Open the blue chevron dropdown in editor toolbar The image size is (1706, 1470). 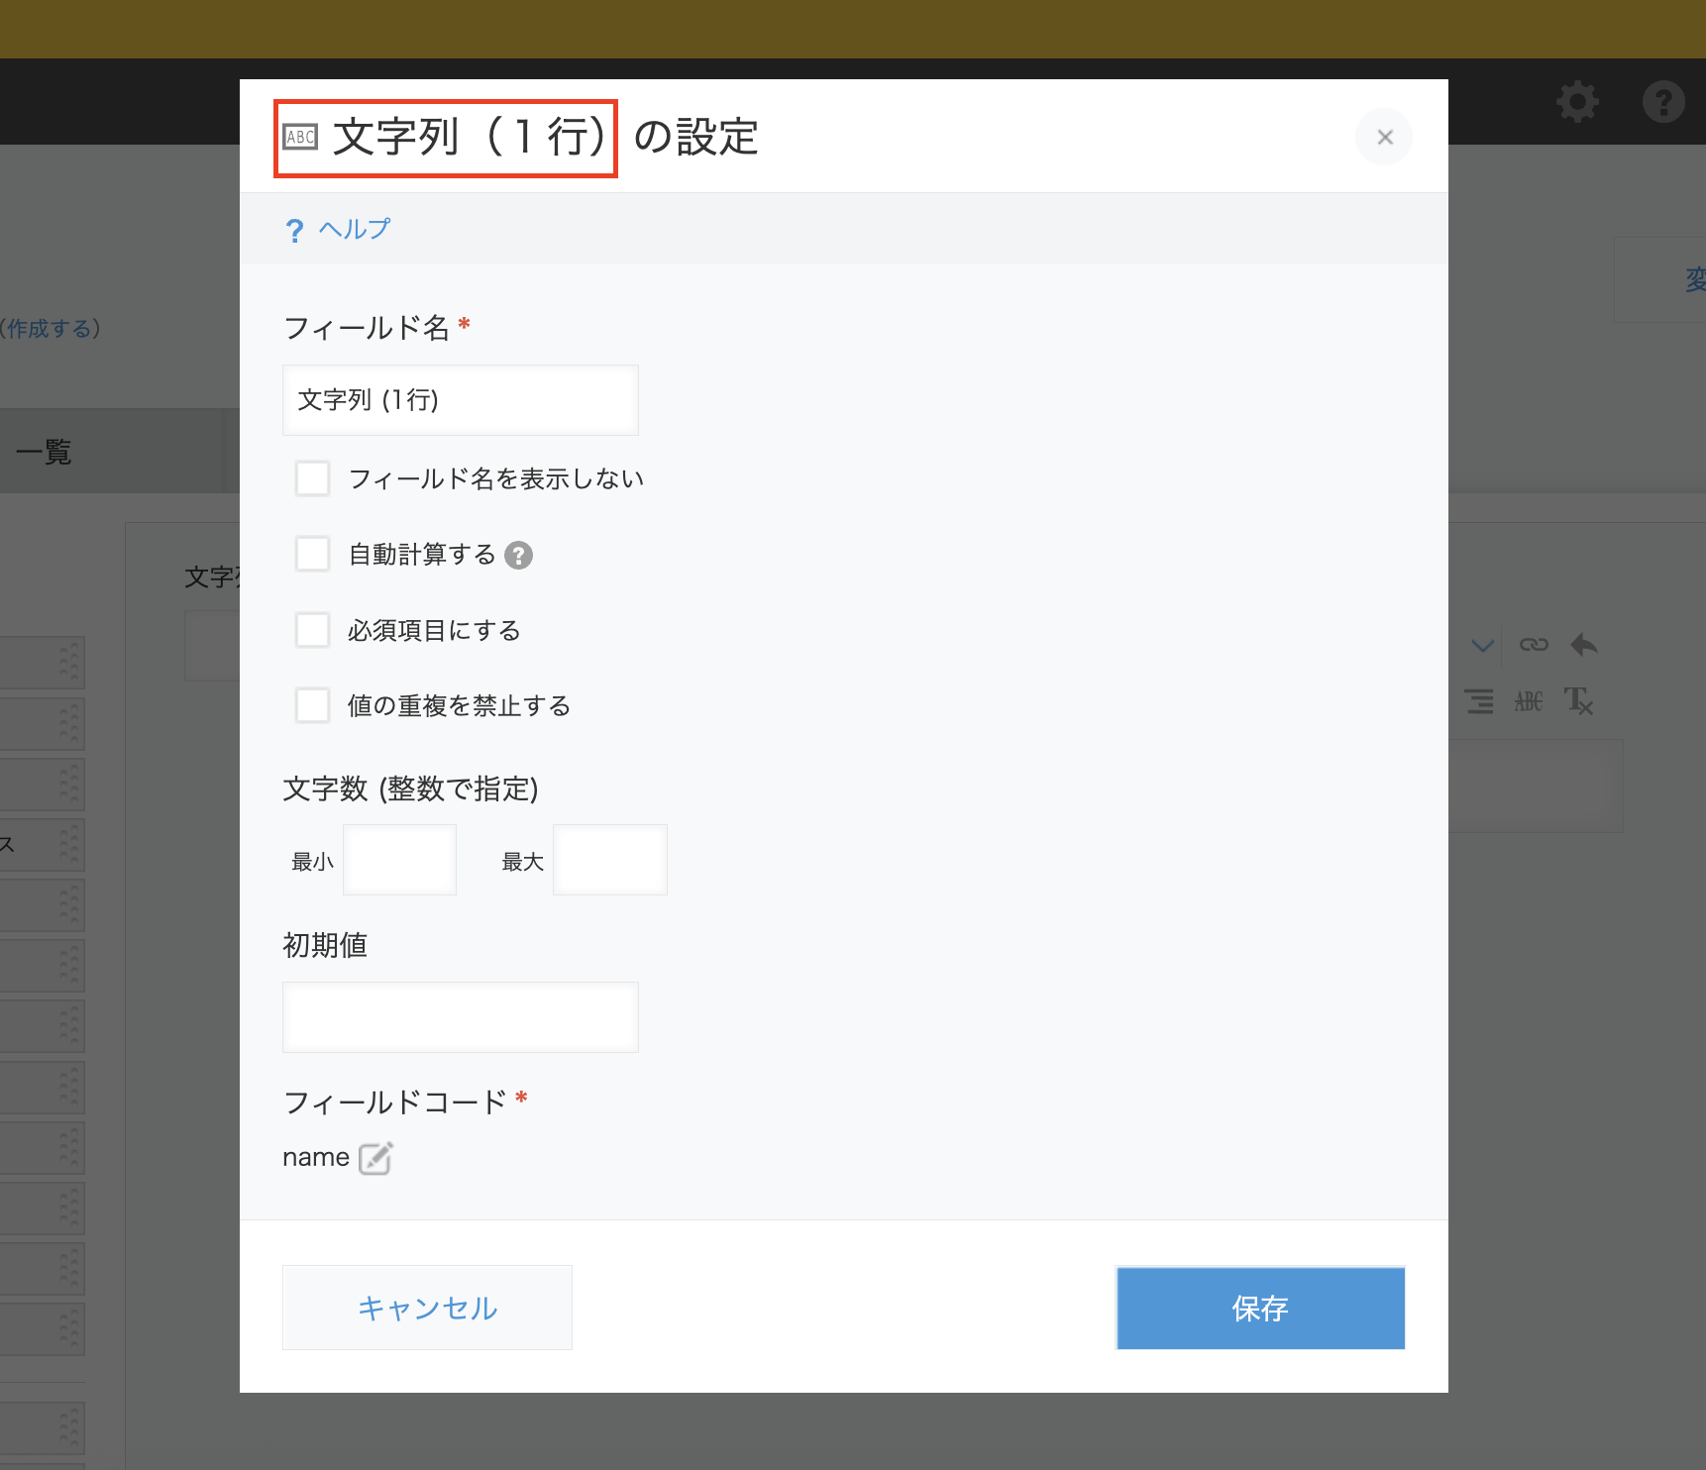[x=1482, y=644]
